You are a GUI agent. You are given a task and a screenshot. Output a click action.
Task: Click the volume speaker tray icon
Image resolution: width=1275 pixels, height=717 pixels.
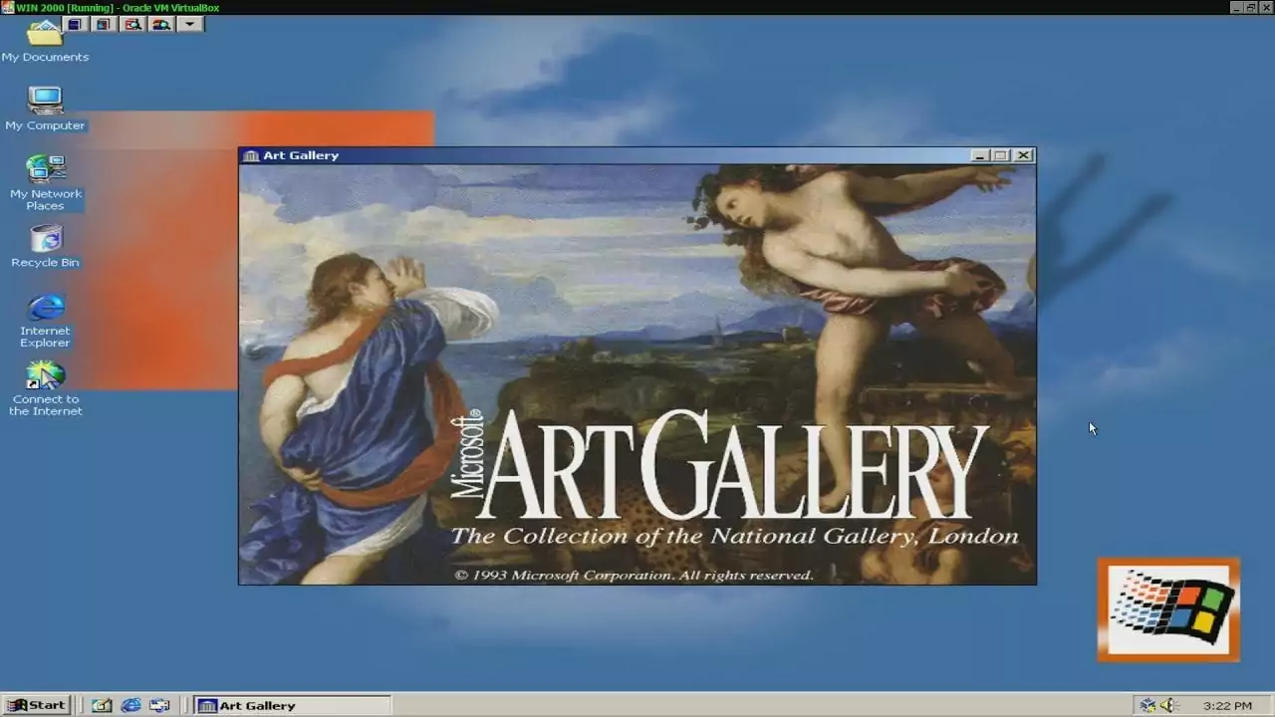click(x=1169, y=705)
